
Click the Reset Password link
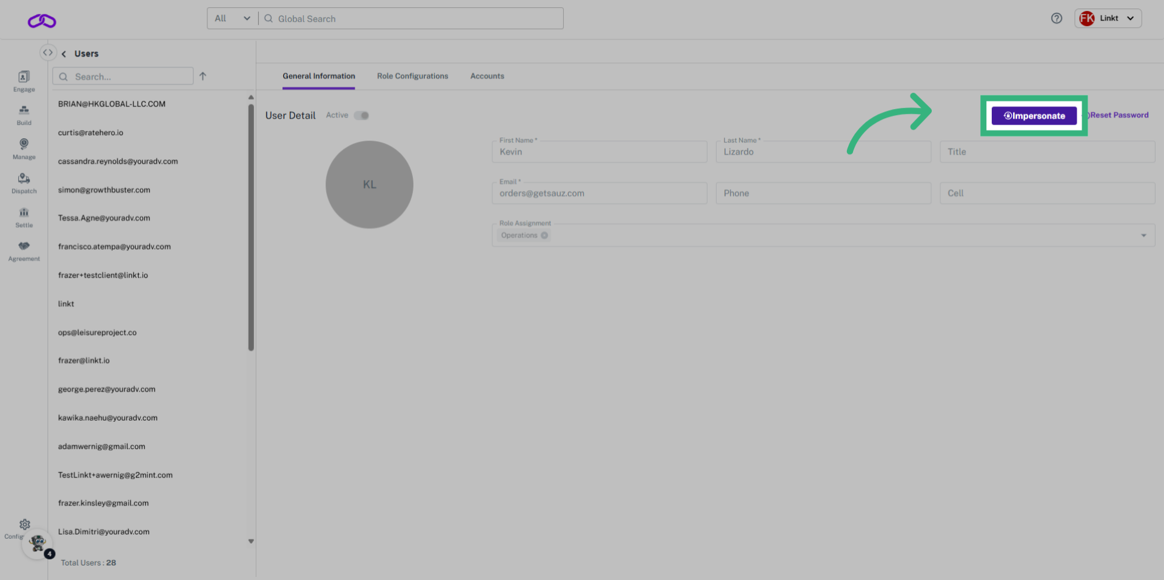1119,115
